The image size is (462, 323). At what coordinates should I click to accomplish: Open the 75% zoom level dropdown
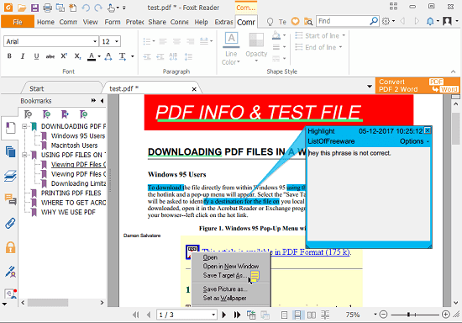(375, 315)
